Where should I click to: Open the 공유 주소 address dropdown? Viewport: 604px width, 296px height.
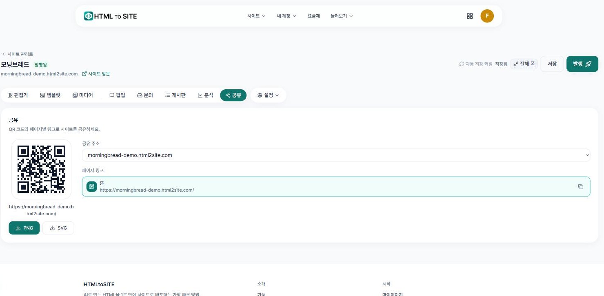tap(336, 155)
